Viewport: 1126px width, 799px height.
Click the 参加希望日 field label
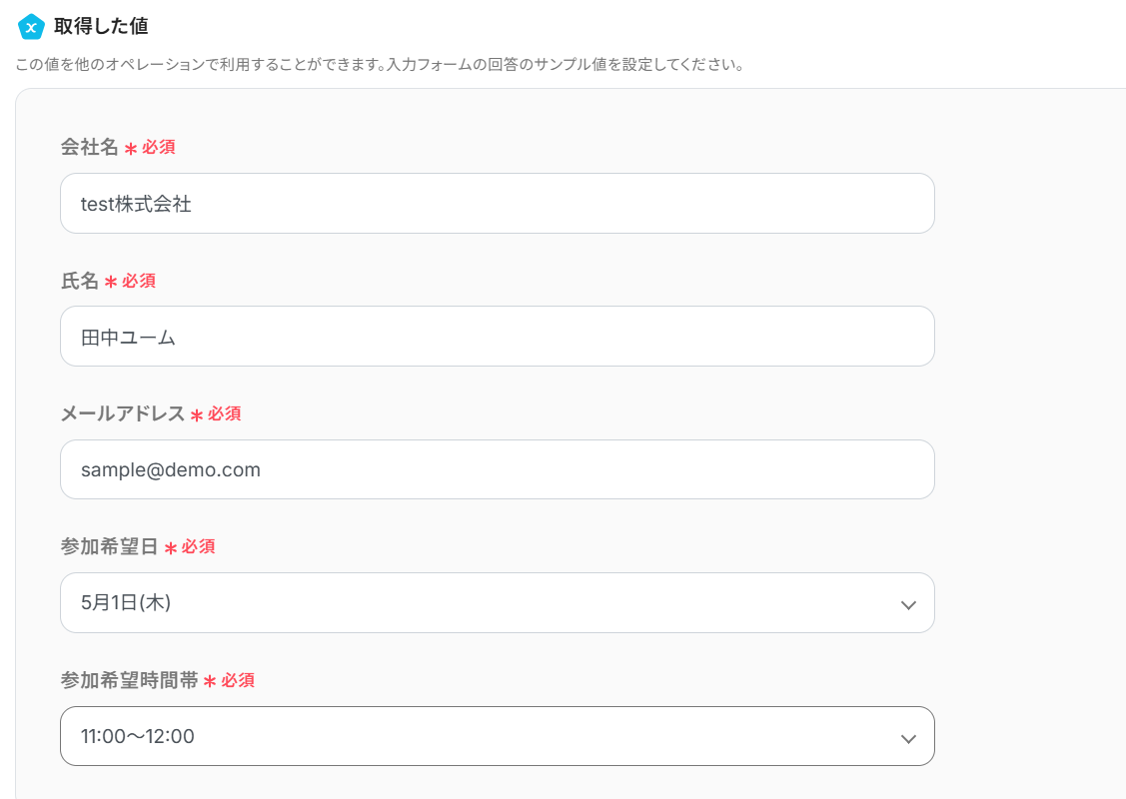point(109,547)
